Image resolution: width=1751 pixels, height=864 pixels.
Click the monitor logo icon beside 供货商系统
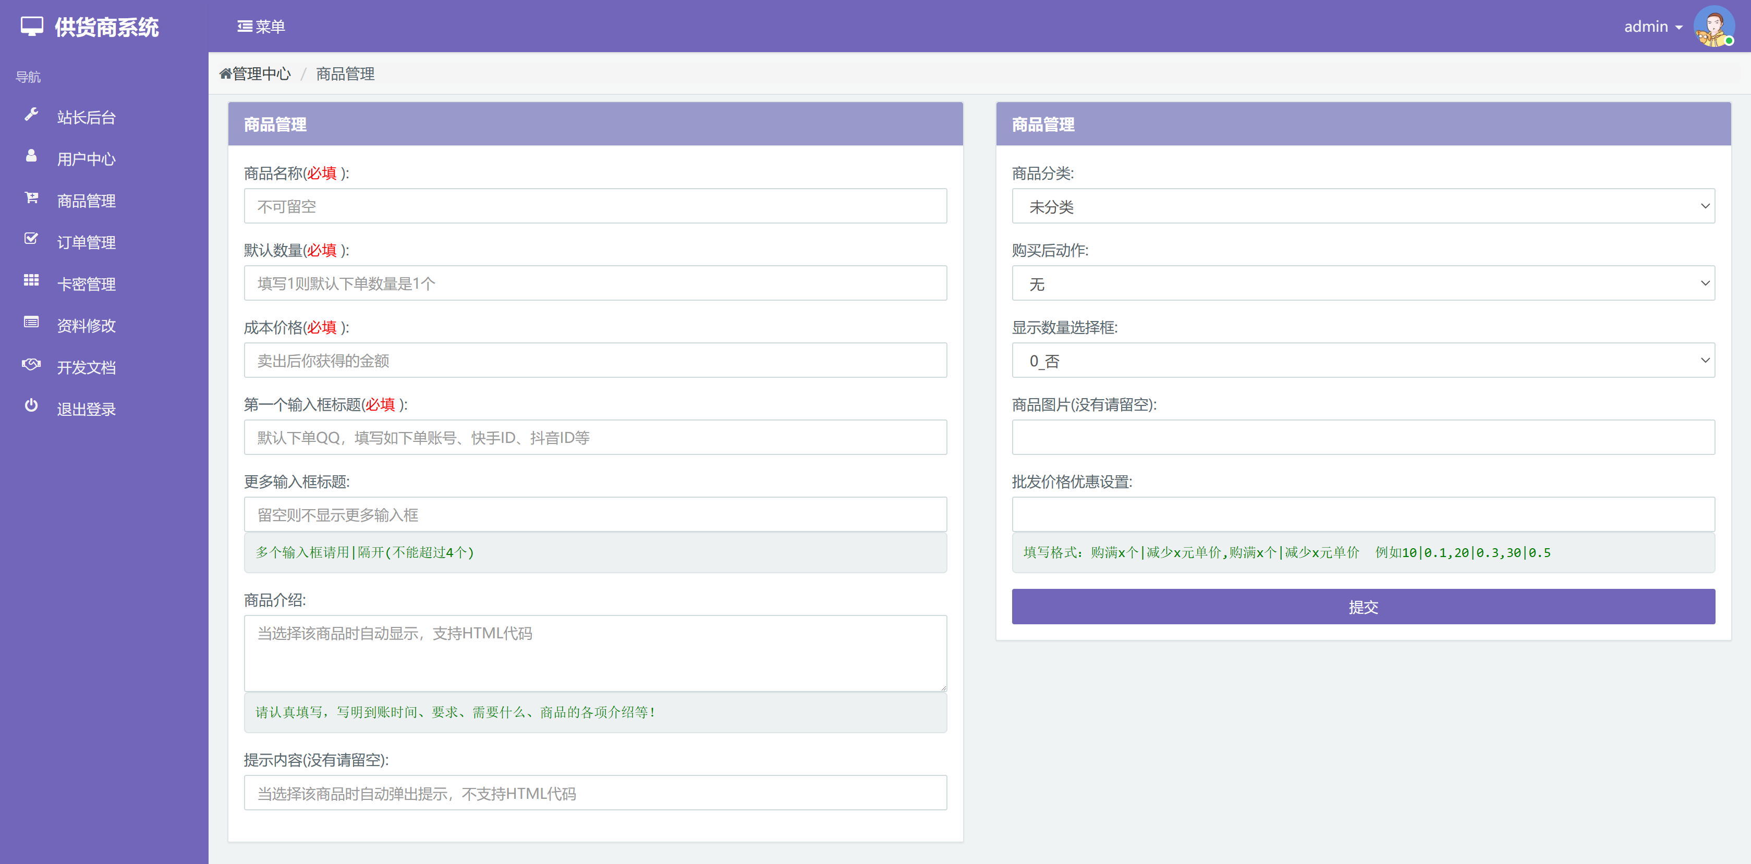coord(32,27)
